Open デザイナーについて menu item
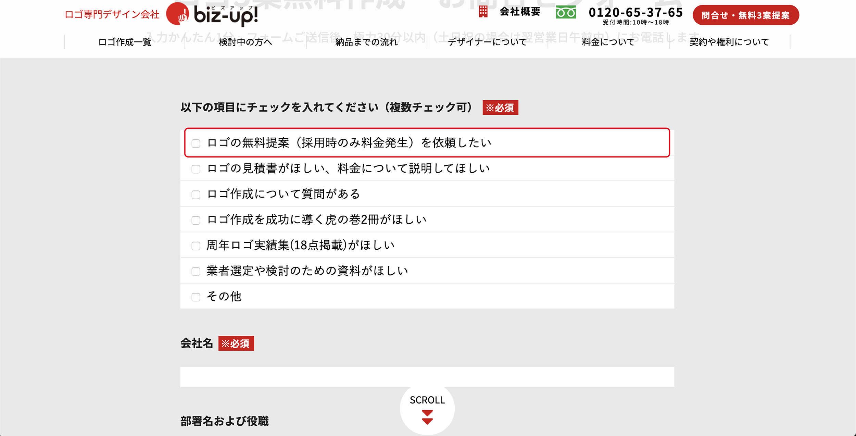This screenshot has height=436, width=856. click(x=487, y=42)
